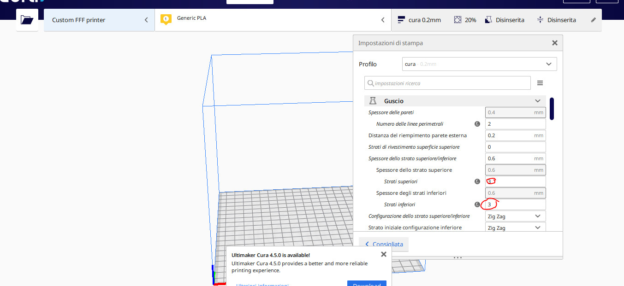
Task: Click the build plate adhesion icon
Action: click(541, 20)
